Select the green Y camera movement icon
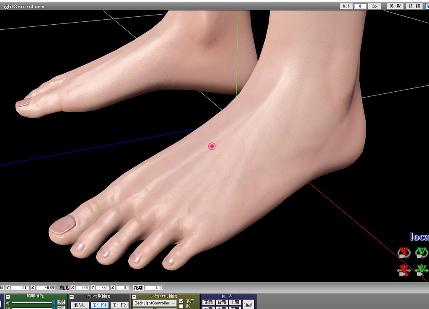The height and width of the screenshot is (309, 429). tap(421, 271)
